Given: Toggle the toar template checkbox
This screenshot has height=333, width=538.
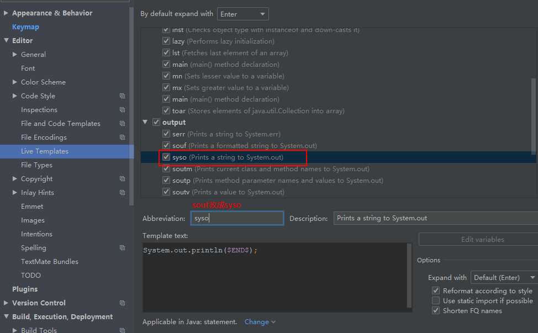Looking at the screenshot, I should (166, 111).
